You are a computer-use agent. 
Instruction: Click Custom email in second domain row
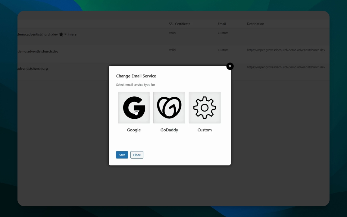click(x=223, y=50)
